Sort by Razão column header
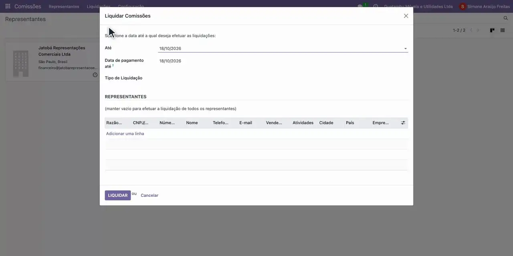The width and height of the screenshot is (513, 256). point(118,123)
